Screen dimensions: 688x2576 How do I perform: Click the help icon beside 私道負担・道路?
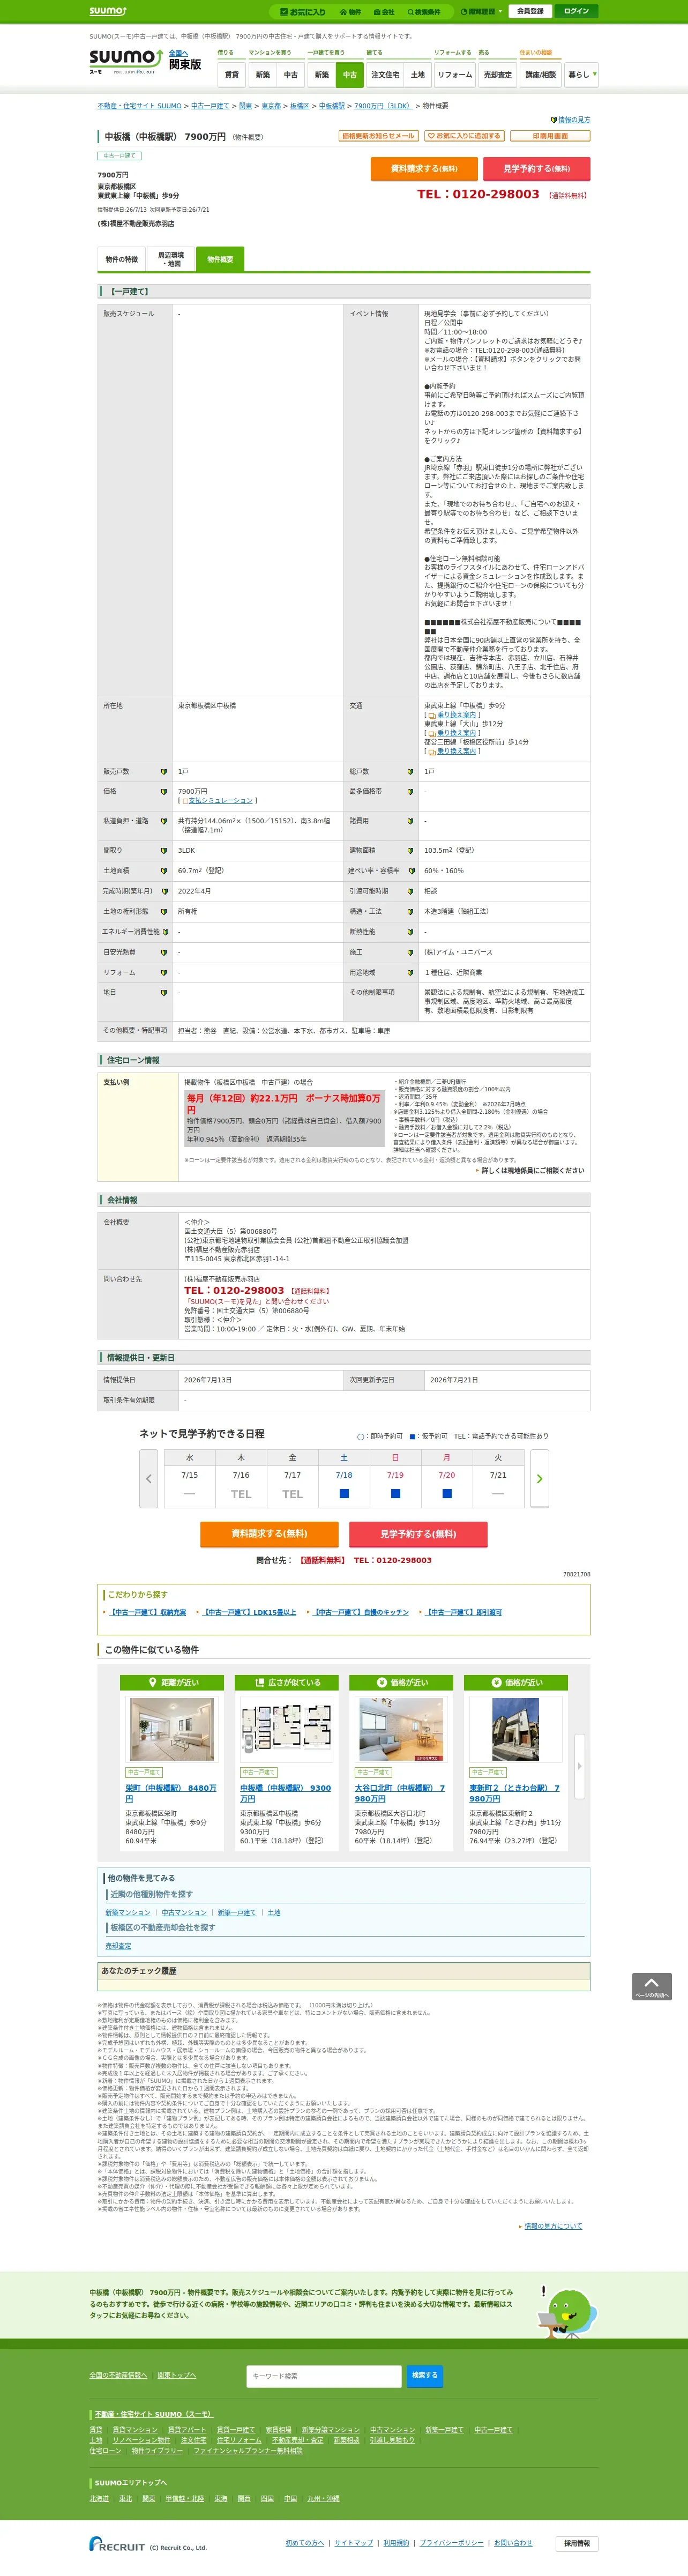(x=164, y=821)
